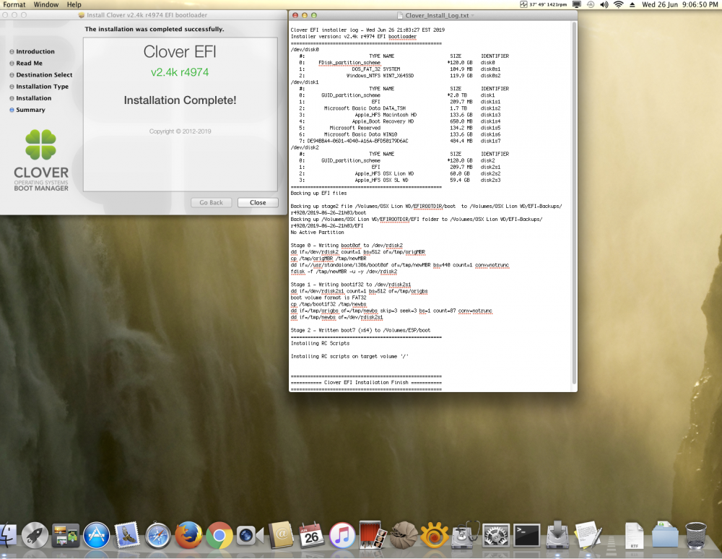Click the Clover four-leaf logo
722x559 pixels.
[41, 144]
